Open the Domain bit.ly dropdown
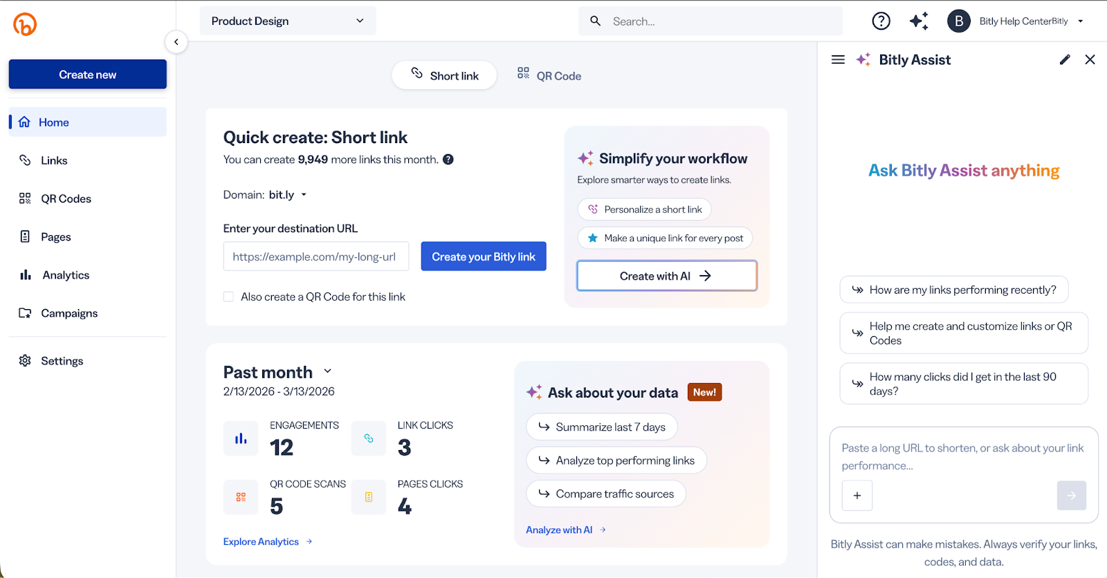Image resolution: width=1107 pixels, height=578 pixels. coord(288,195)
